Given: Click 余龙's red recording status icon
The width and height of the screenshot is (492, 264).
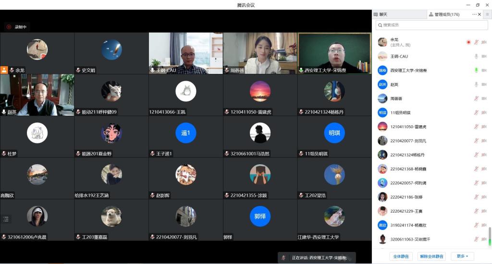Looking at the screenshot, I should tap(468, 42).
